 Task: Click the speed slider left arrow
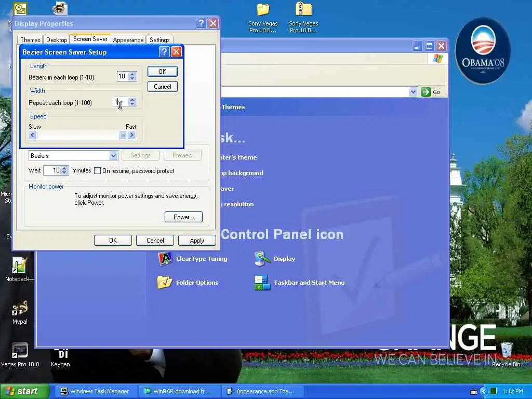click(x=33, y=135)
